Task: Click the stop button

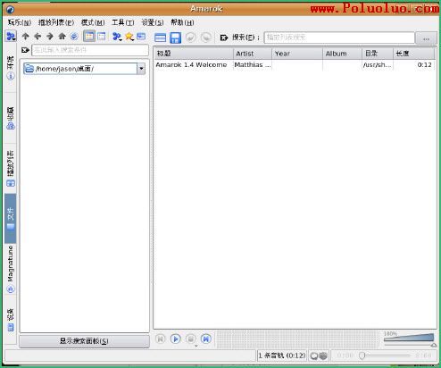Action: pyautogui.click(x=191, y=339)
